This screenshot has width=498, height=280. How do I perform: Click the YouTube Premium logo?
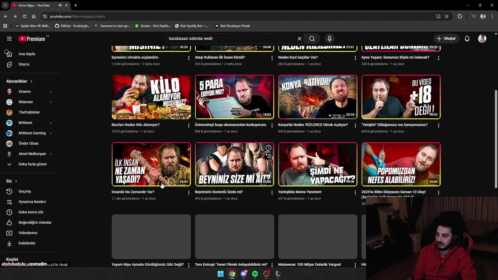(x=33, y=38)
